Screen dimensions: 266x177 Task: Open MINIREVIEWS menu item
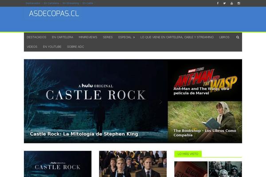88,37
